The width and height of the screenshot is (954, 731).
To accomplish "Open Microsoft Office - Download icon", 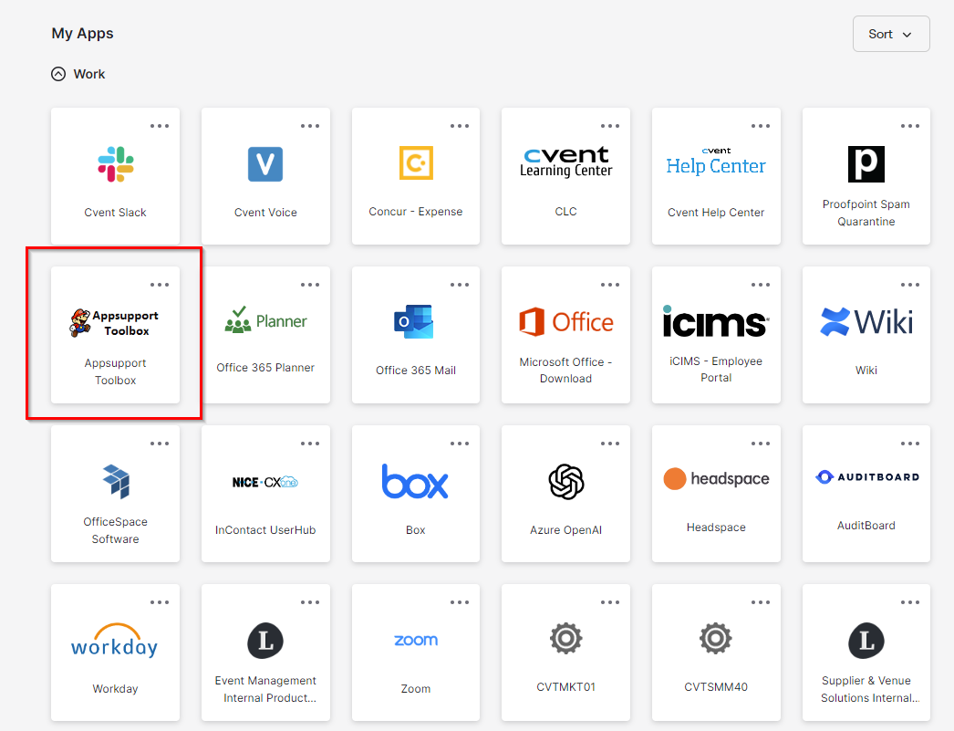I will pos(565,321).
